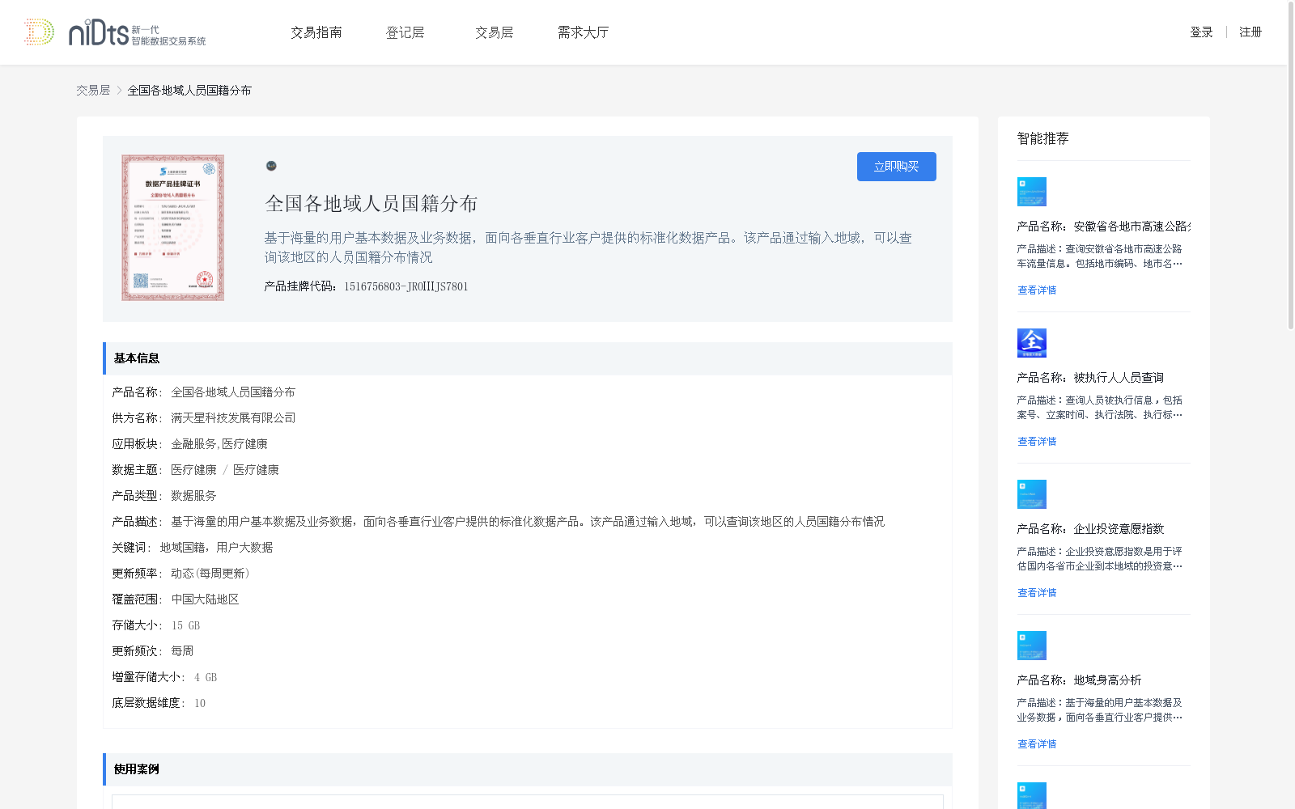Image resolution: width=1295 pixels, height=809 pixels.
Task: Open the 交易指南 menu
Action: (316, 32)
